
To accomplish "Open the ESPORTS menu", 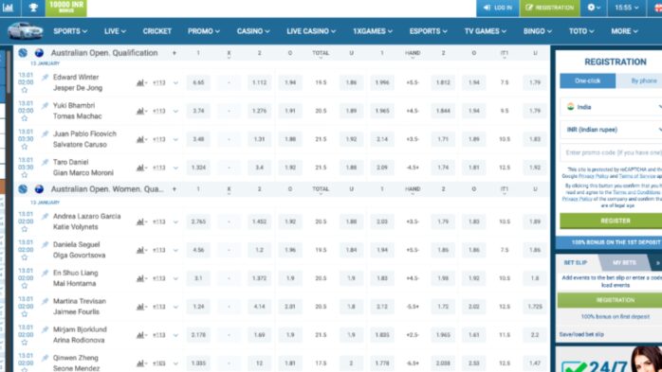I will (428, 31).
